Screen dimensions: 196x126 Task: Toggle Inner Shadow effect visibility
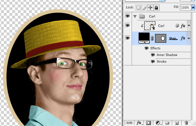pyautogui.click(x=153, y=55)
